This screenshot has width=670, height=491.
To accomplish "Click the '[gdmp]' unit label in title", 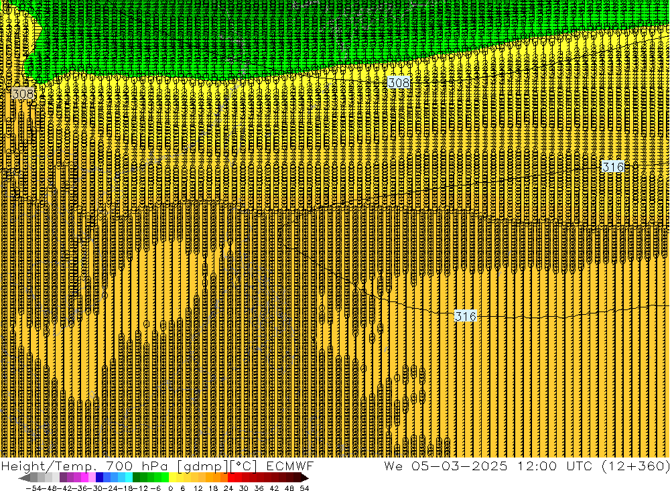I will click(202, 466).
